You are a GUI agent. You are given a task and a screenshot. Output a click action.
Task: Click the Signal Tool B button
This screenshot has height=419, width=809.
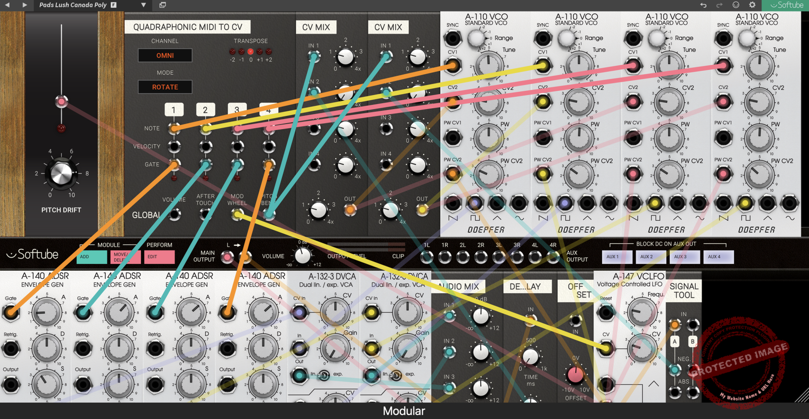(693, 342)
